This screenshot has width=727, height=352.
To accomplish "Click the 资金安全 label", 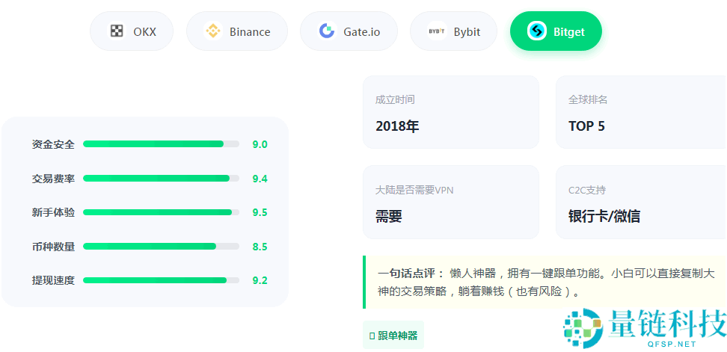I will 53,144.
